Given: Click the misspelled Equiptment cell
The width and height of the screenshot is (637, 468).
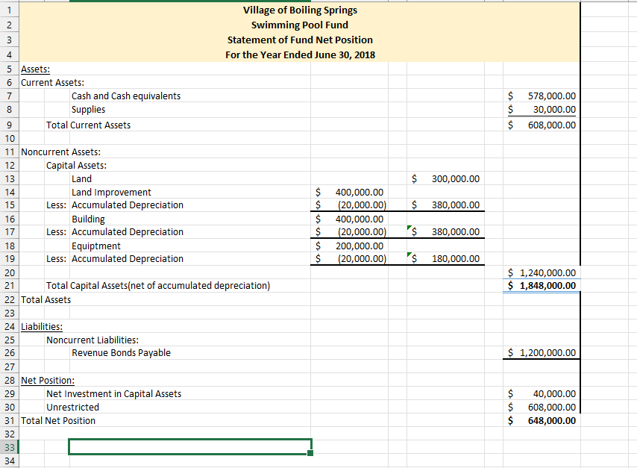Looking at the screenshot, I should [x=95, y=246].
